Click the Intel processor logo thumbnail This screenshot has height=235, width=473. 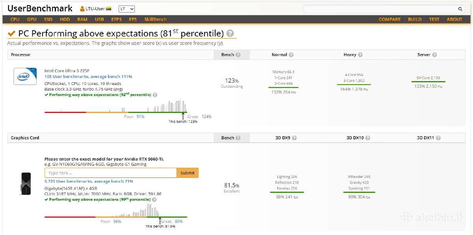pos(25,76)
